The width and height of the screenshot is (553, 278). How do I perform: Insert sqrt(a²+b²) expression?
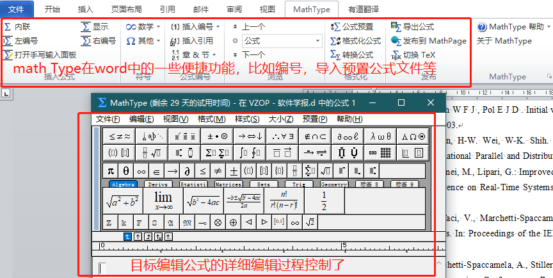123,201
